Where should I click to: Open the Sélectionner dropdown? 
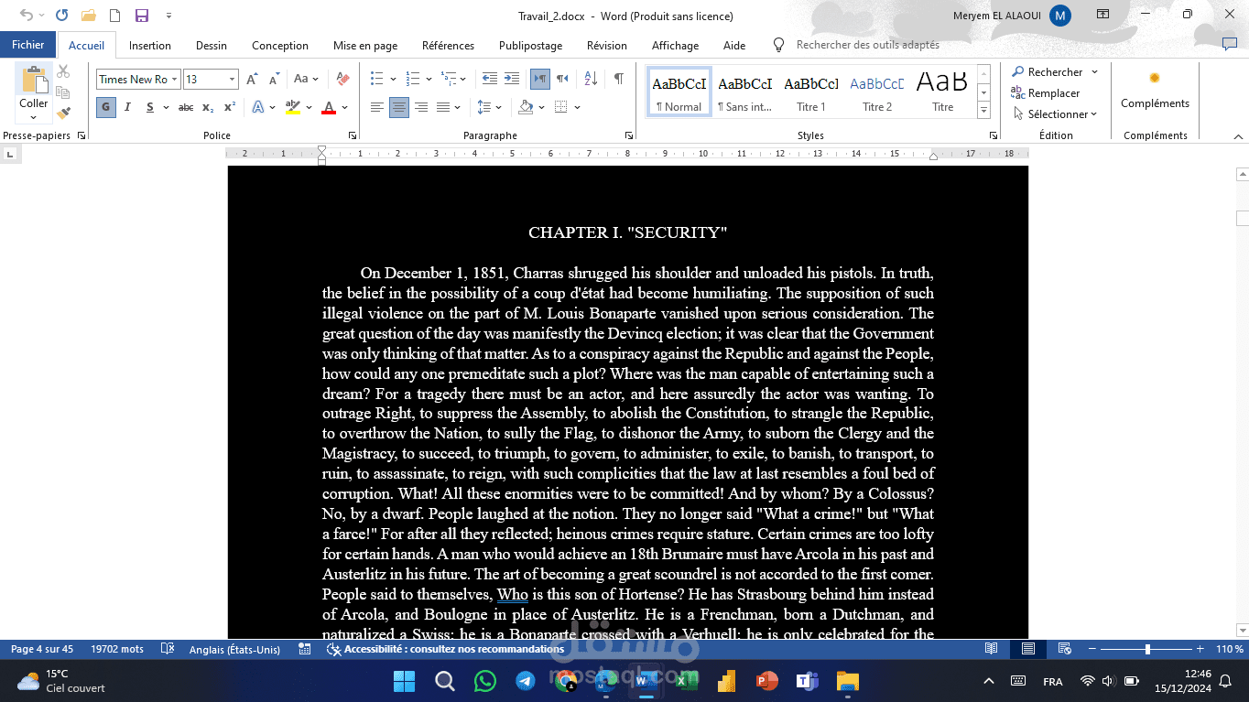click(1056, 113)
